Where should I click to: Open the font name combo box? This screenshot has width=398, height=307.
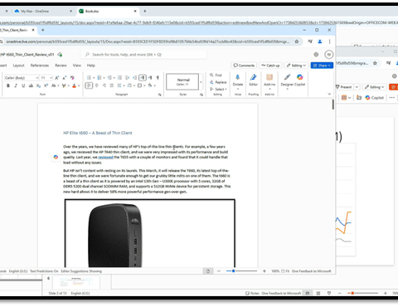pyautogui.click(x=21, y=78)
